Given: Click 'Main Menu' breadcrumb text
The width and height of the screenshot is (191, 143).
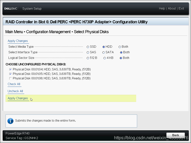Looking at the screenshot, I should 14,32.
